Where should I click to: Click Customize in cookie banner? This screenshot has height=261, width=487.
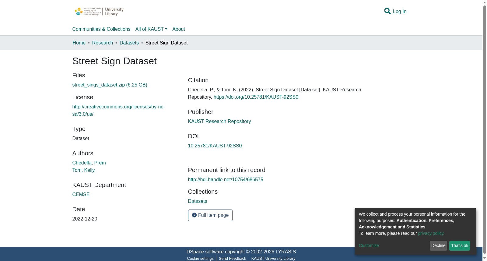[x=369, y=245]
